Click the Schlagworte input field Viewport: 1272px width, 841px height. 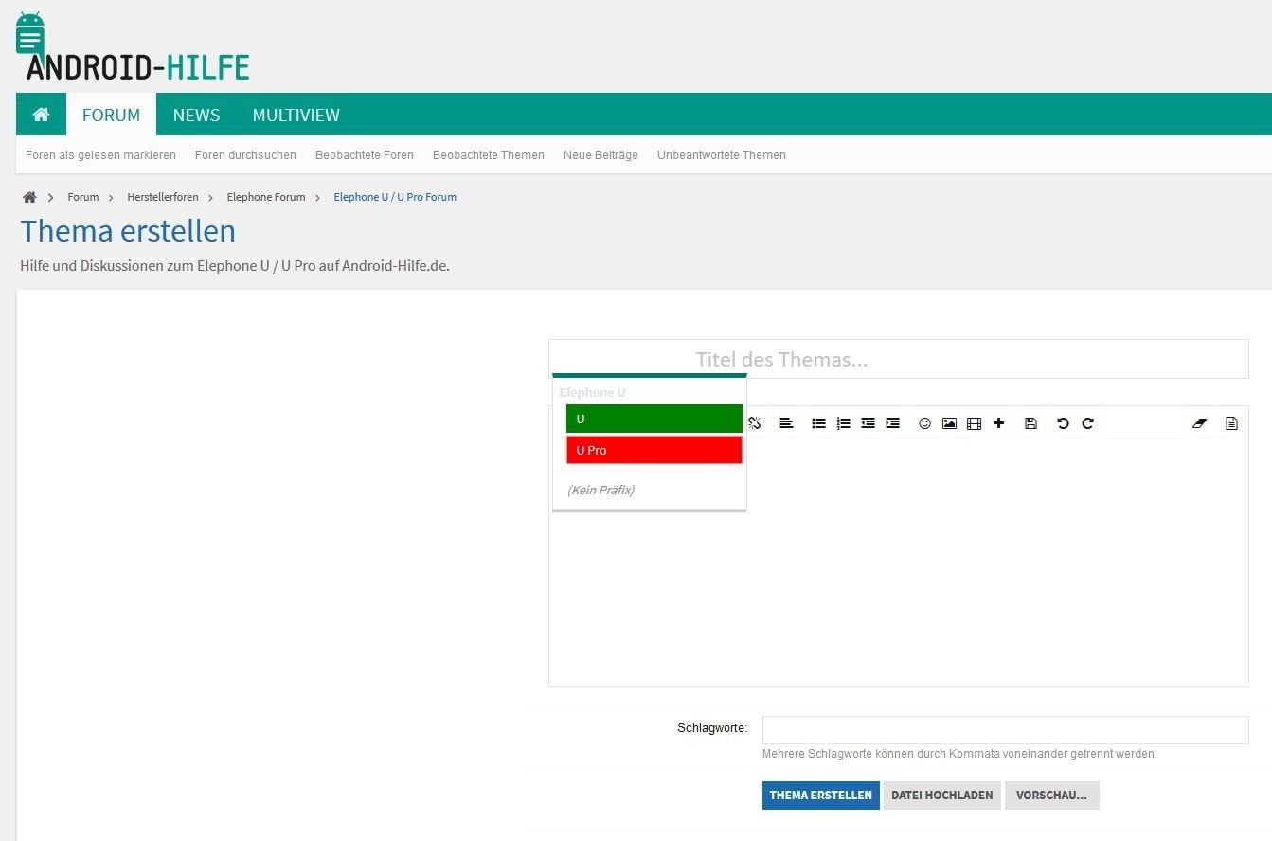[1005, 730]
